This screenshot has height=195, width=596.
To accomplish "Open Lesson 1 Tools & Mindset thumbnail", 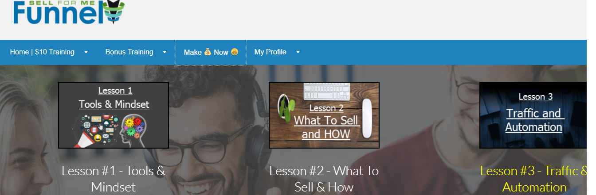I will pos(114,115).
